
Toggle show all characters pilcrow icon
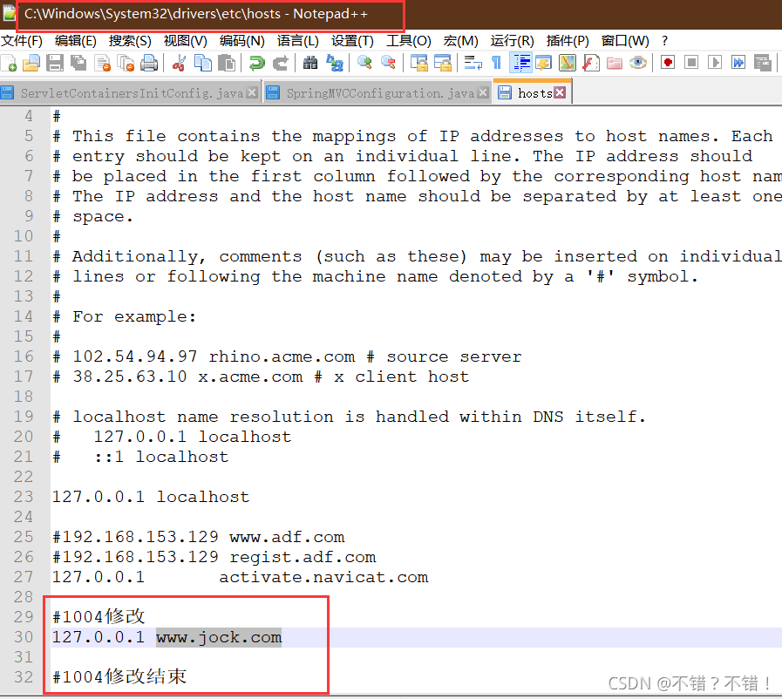[496, 64]
